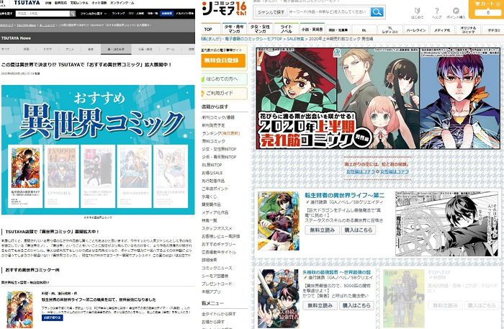504x329 pixels.
Task: Select the オリジナルコミック tab
Action: click(468, 30)
